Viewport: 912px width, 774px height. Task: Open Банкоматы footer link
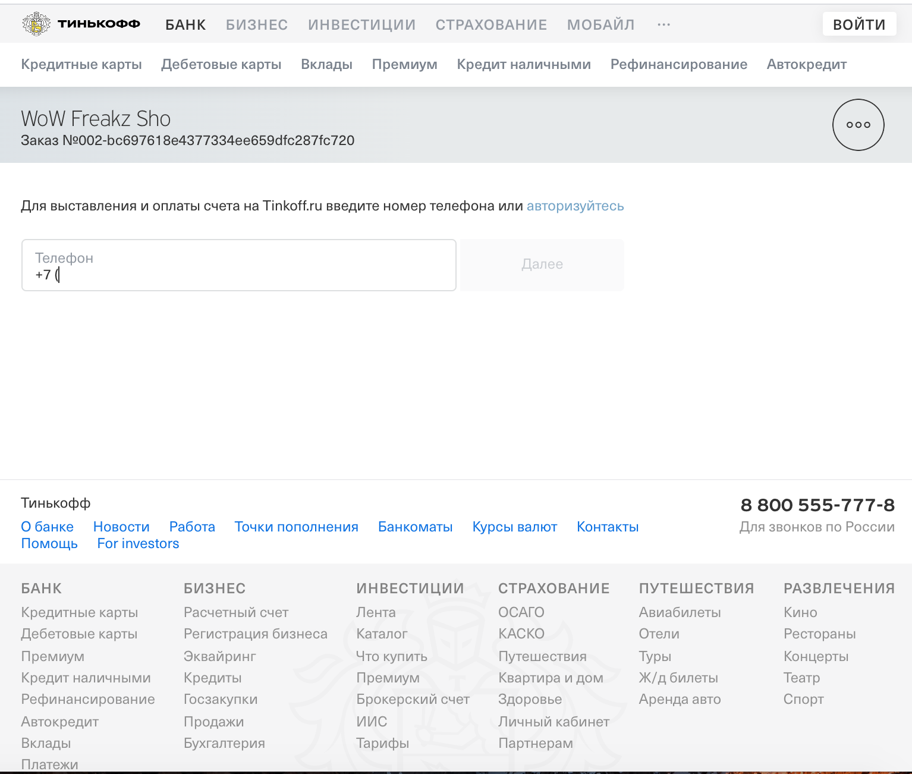coord(416,527)
